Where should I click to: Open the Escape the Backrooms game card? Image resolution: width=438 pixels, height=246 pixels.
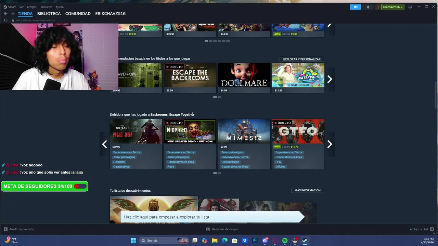click(x=190, y=78)
